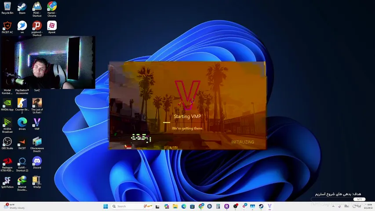Viewport: 375px width, 211px height.
Task: Click the PlayStation Accessories desktop label
Action: [22, 91]
